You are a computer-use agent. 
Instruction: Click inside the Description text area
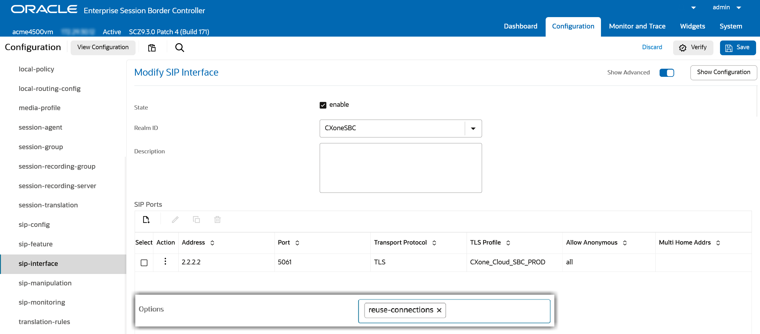point(400,168)
